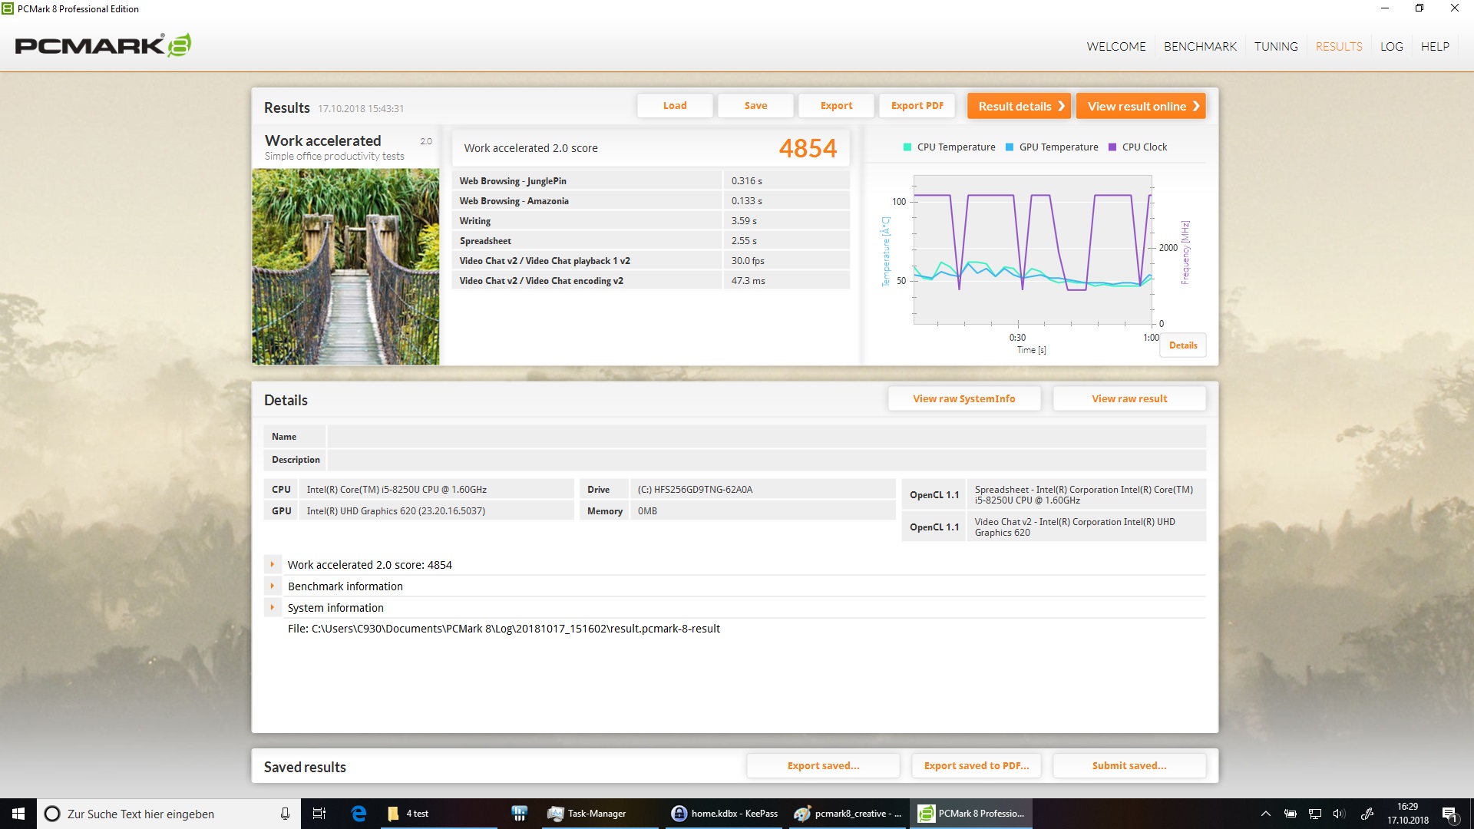1474x829 pixels.
Task: Show hidden system tray icons
Action: coord(1266,814)
